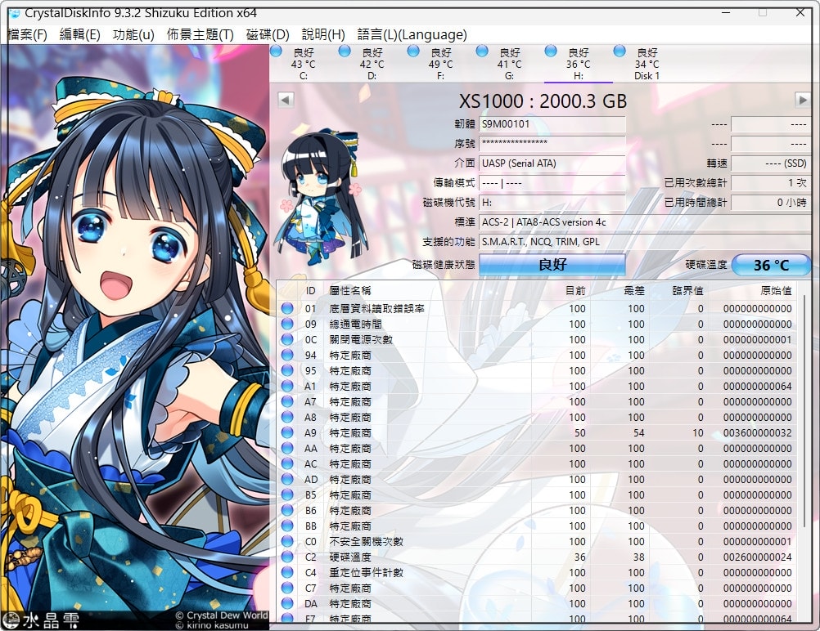Click the 36 °C temperature button
820x631 pixels.
point(771,265)
